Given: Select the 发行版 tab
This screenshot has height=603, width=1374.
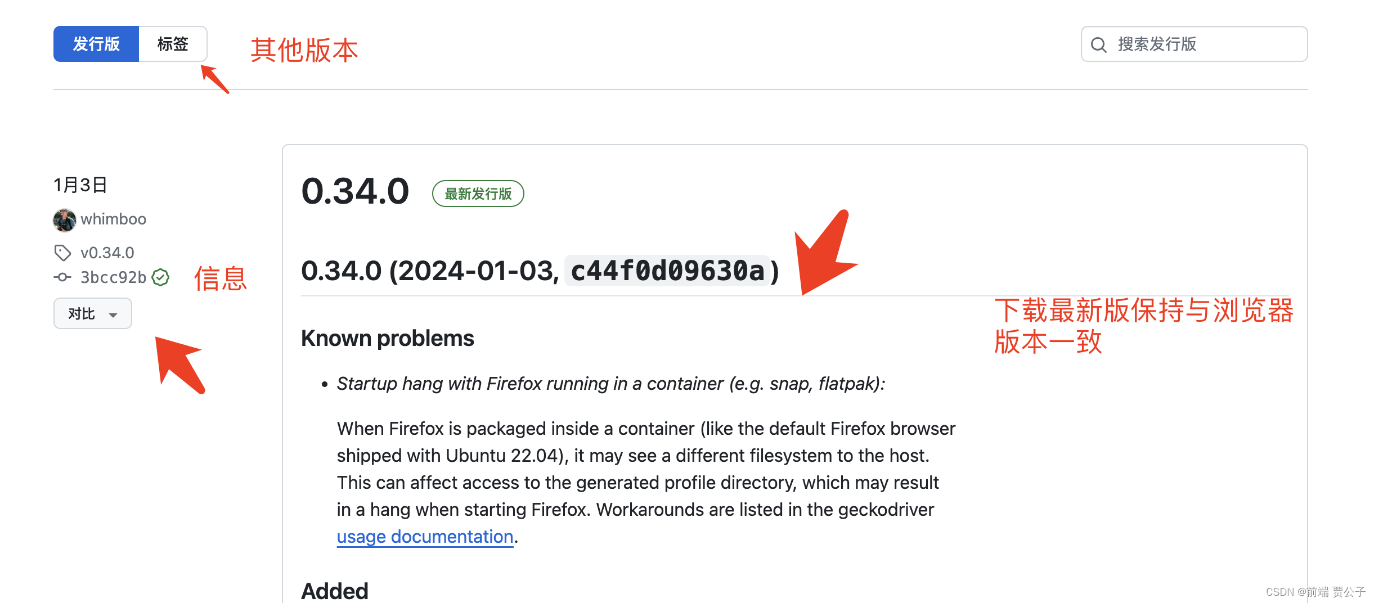Looking at the screenshot, I should pos(96,44).
